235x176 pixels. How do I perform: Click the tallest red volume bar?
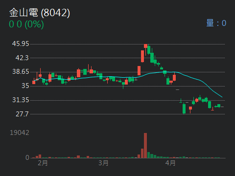click(x=145, y=146)
